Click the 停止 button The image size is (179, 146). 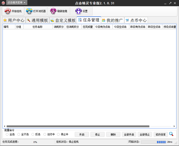coord(97,134)
